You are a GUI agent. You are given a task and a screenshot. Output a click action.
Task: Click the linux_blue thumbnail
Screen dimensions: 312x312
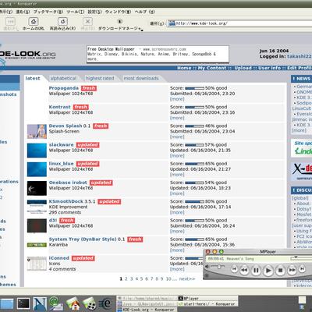pos(37,169)
